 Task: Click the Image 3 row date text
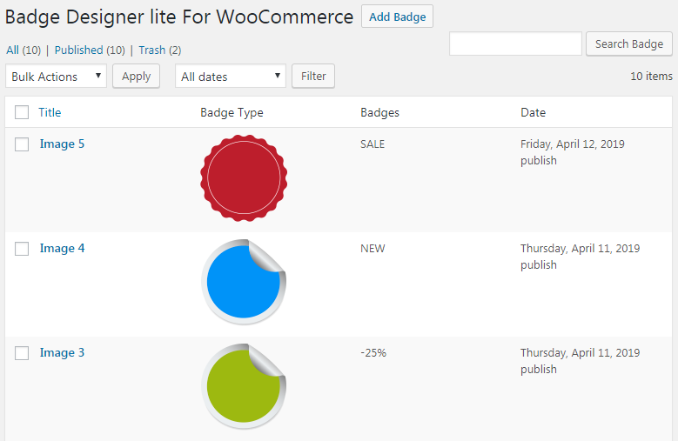(x=581, y=352)
